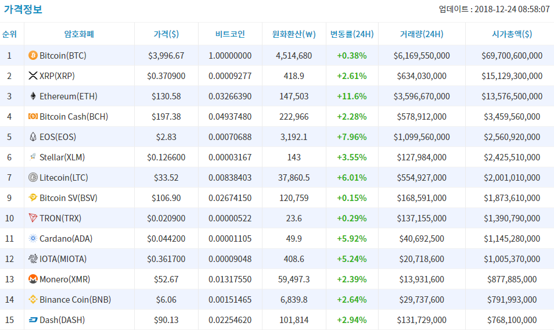Select TRON price $0.020900
The width and height of the screenshot is (554, 330).
click(166, 218)
